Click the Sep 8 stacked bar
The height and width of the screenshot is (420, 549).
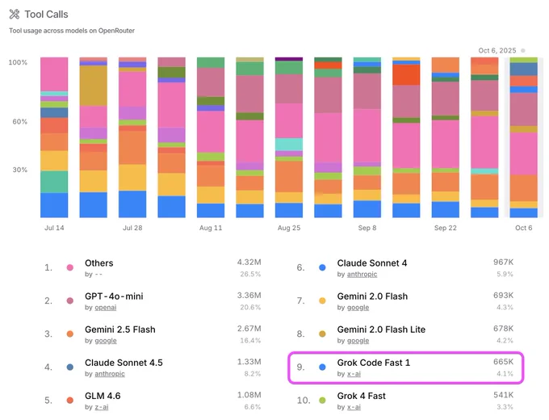pyautogui.click(x=367, y=137)
